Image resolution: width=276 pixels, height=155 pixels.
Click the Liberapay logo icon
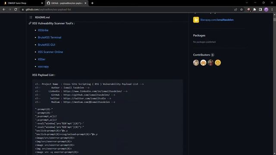click(x=196, y=20)
